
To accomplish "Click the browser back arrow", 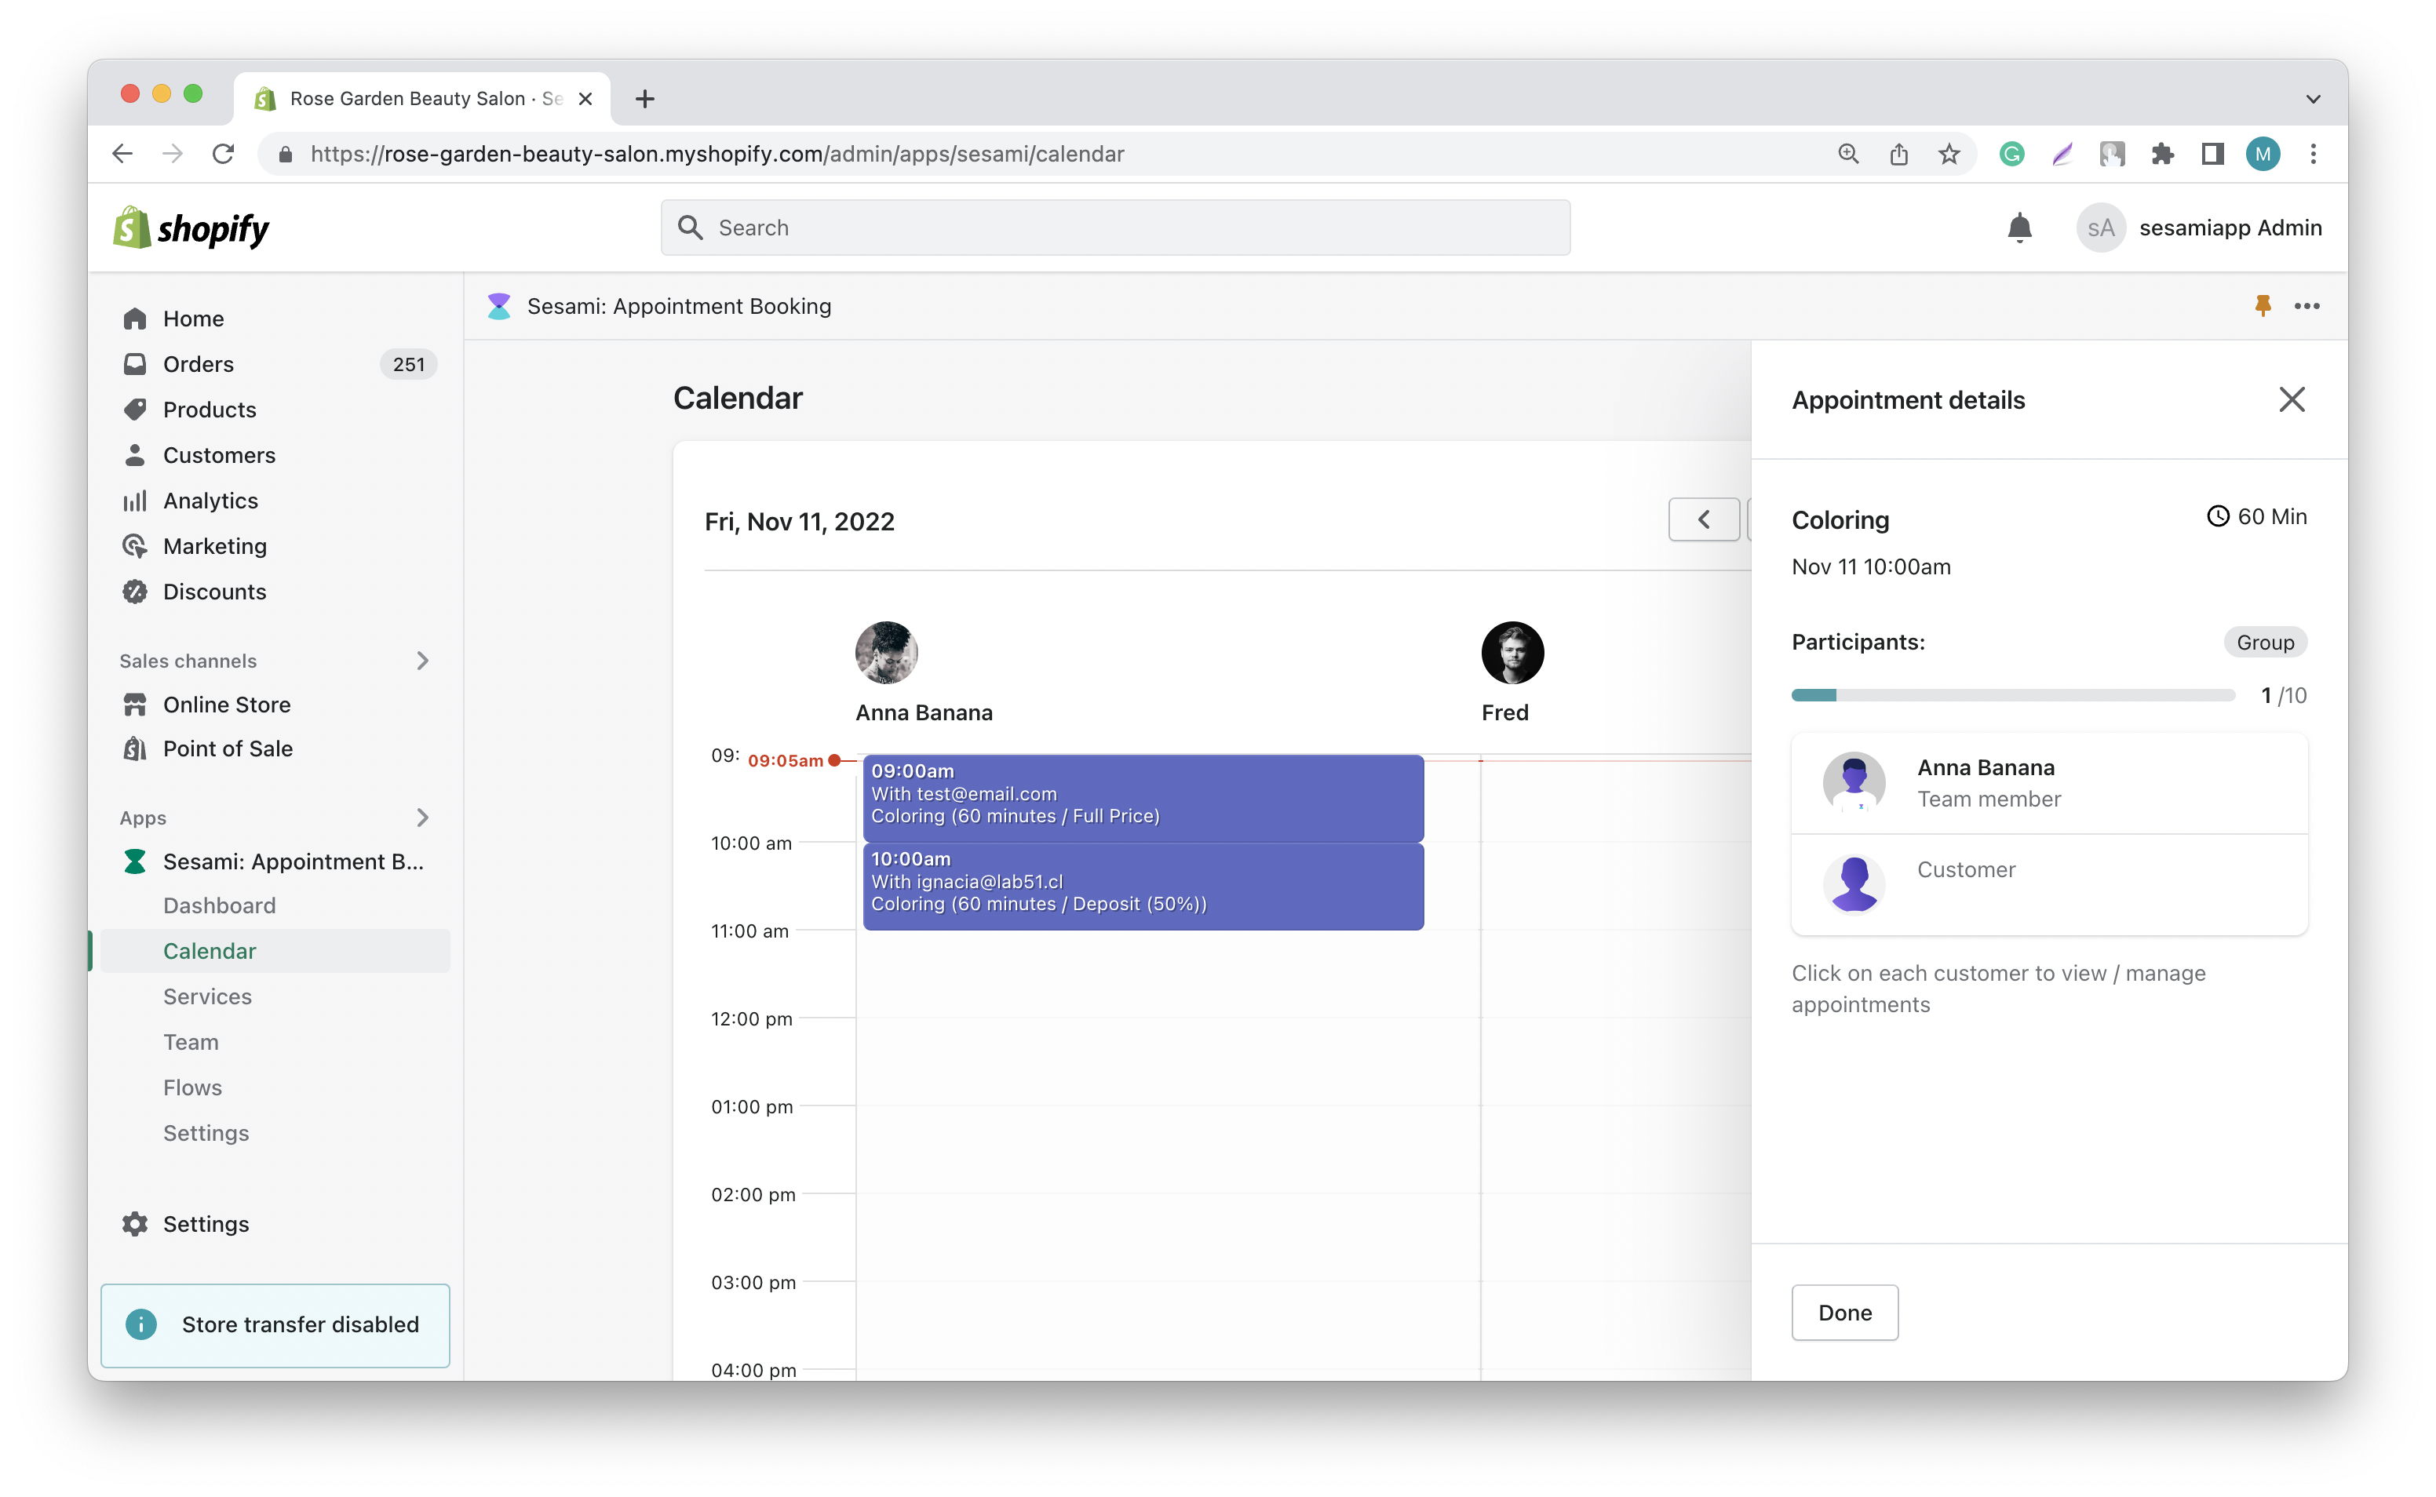I will [122, 154].
